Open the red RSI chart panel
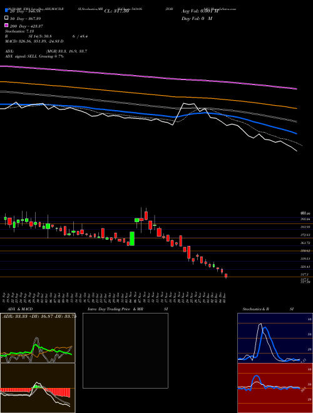 point(275,388)
